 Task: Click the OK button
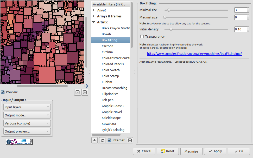click(239, 151)
